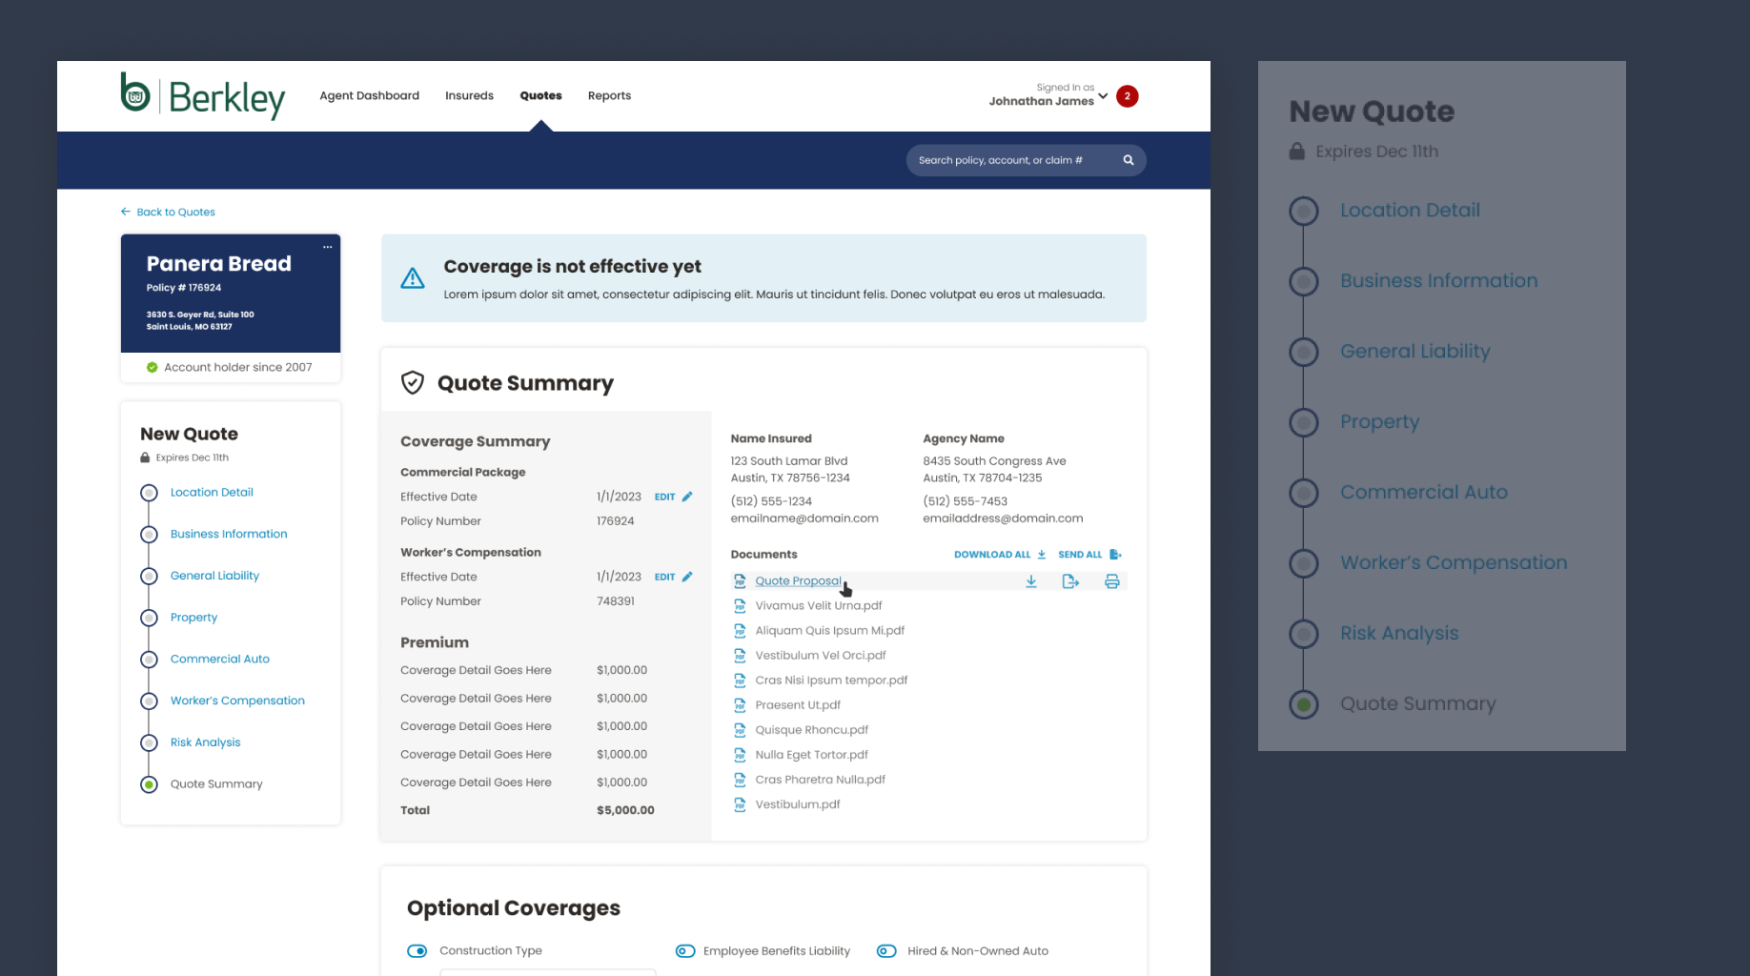Image resolution: width=1750 pixels, height=976 pixels.
Task: Toggle the Construction Type coverage switch
Action: [417, 951]
